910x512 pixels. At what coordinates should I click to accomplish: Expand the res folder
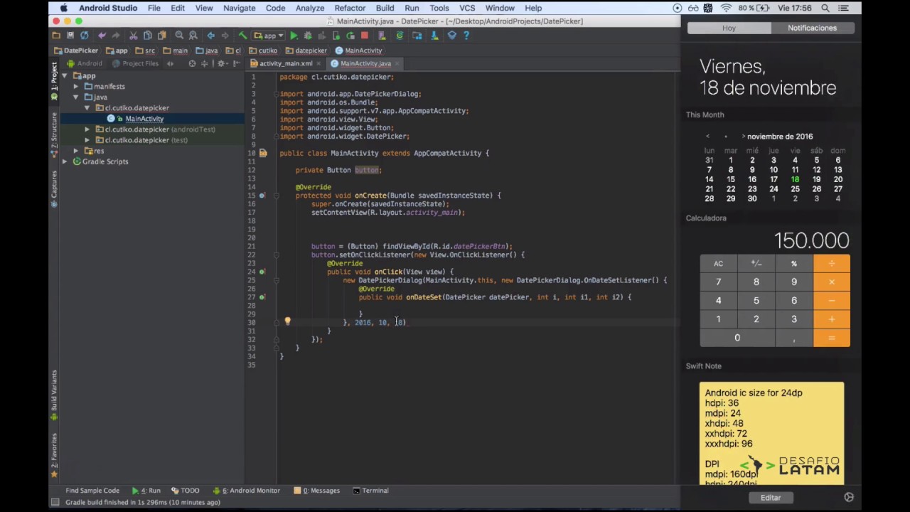76,151
